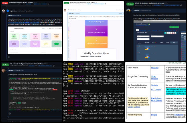Click the PowerShell prompt line in terminal
The image size is (187, 123).
pyautogui.click(x=93, y=119)
